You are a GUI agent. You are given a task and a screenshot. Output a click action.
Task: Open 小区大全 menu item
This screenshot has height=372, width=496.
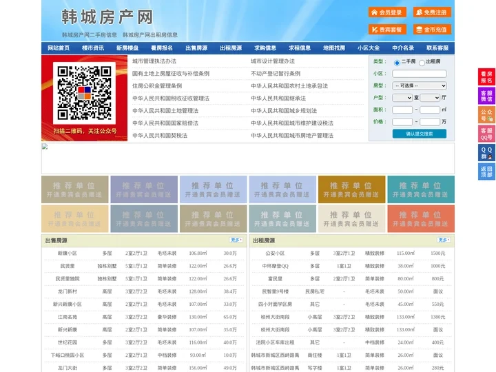pyautogui.click(x=369, y=48)
